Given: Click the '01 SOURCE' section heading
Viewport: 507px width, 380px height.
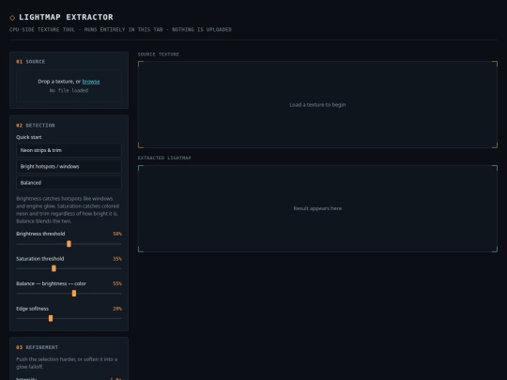Looking at the screenshot, I should click(31, 61).
